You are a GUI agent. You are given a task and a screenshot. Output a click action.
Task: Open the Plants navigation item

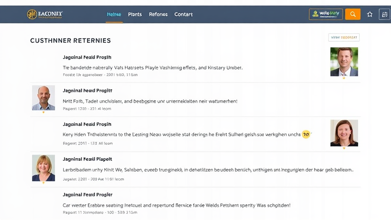coord(135,14)
